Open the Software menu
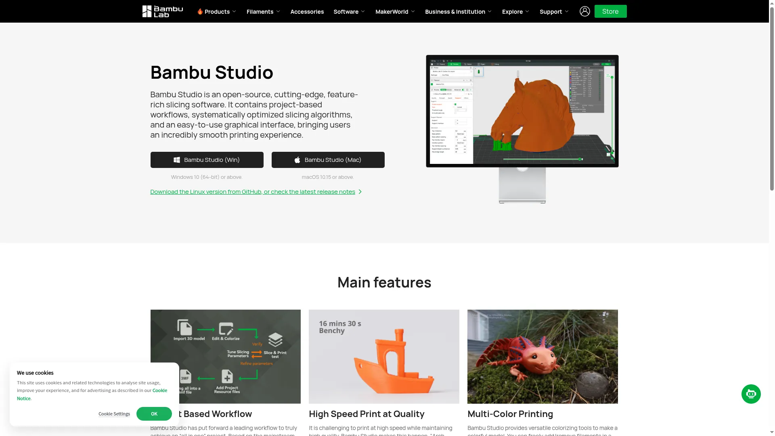This screenshot has height=436, width=775. 349,12
